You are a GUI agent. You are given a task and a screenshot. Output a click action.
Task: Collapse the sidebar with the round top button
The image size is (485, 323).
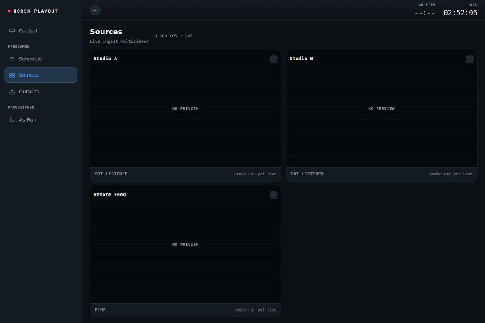(x=95, y=10)
